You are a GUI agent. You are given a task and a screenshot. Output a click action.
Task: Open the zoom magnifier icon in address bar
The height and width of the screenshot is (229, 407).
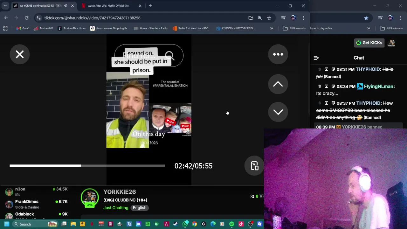click(260, 18)
